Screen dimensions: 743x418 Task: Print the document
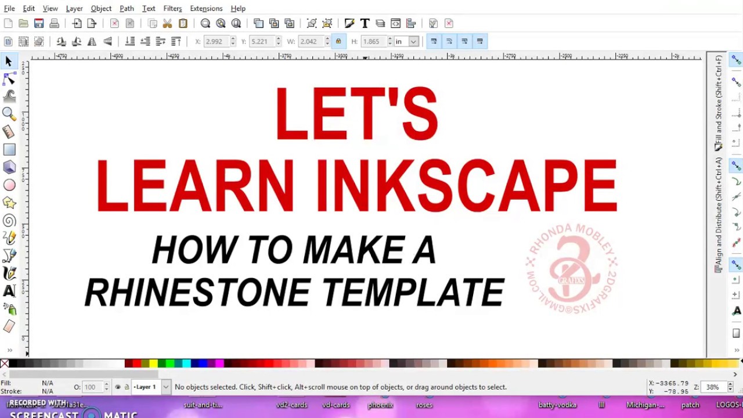pos(55,23)
